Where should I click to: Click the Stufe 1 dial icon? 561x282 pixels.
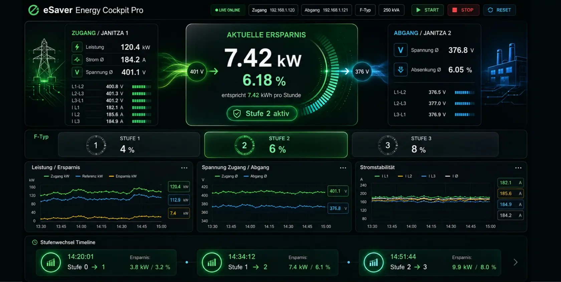click(96, 145)
